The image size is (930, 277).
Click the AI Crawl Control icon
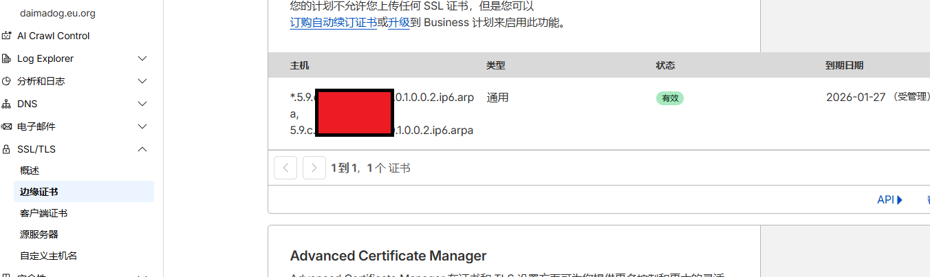[6, 36]
